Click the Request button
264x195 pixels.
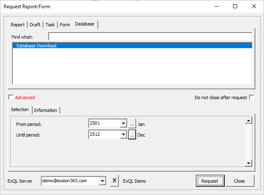210,181
